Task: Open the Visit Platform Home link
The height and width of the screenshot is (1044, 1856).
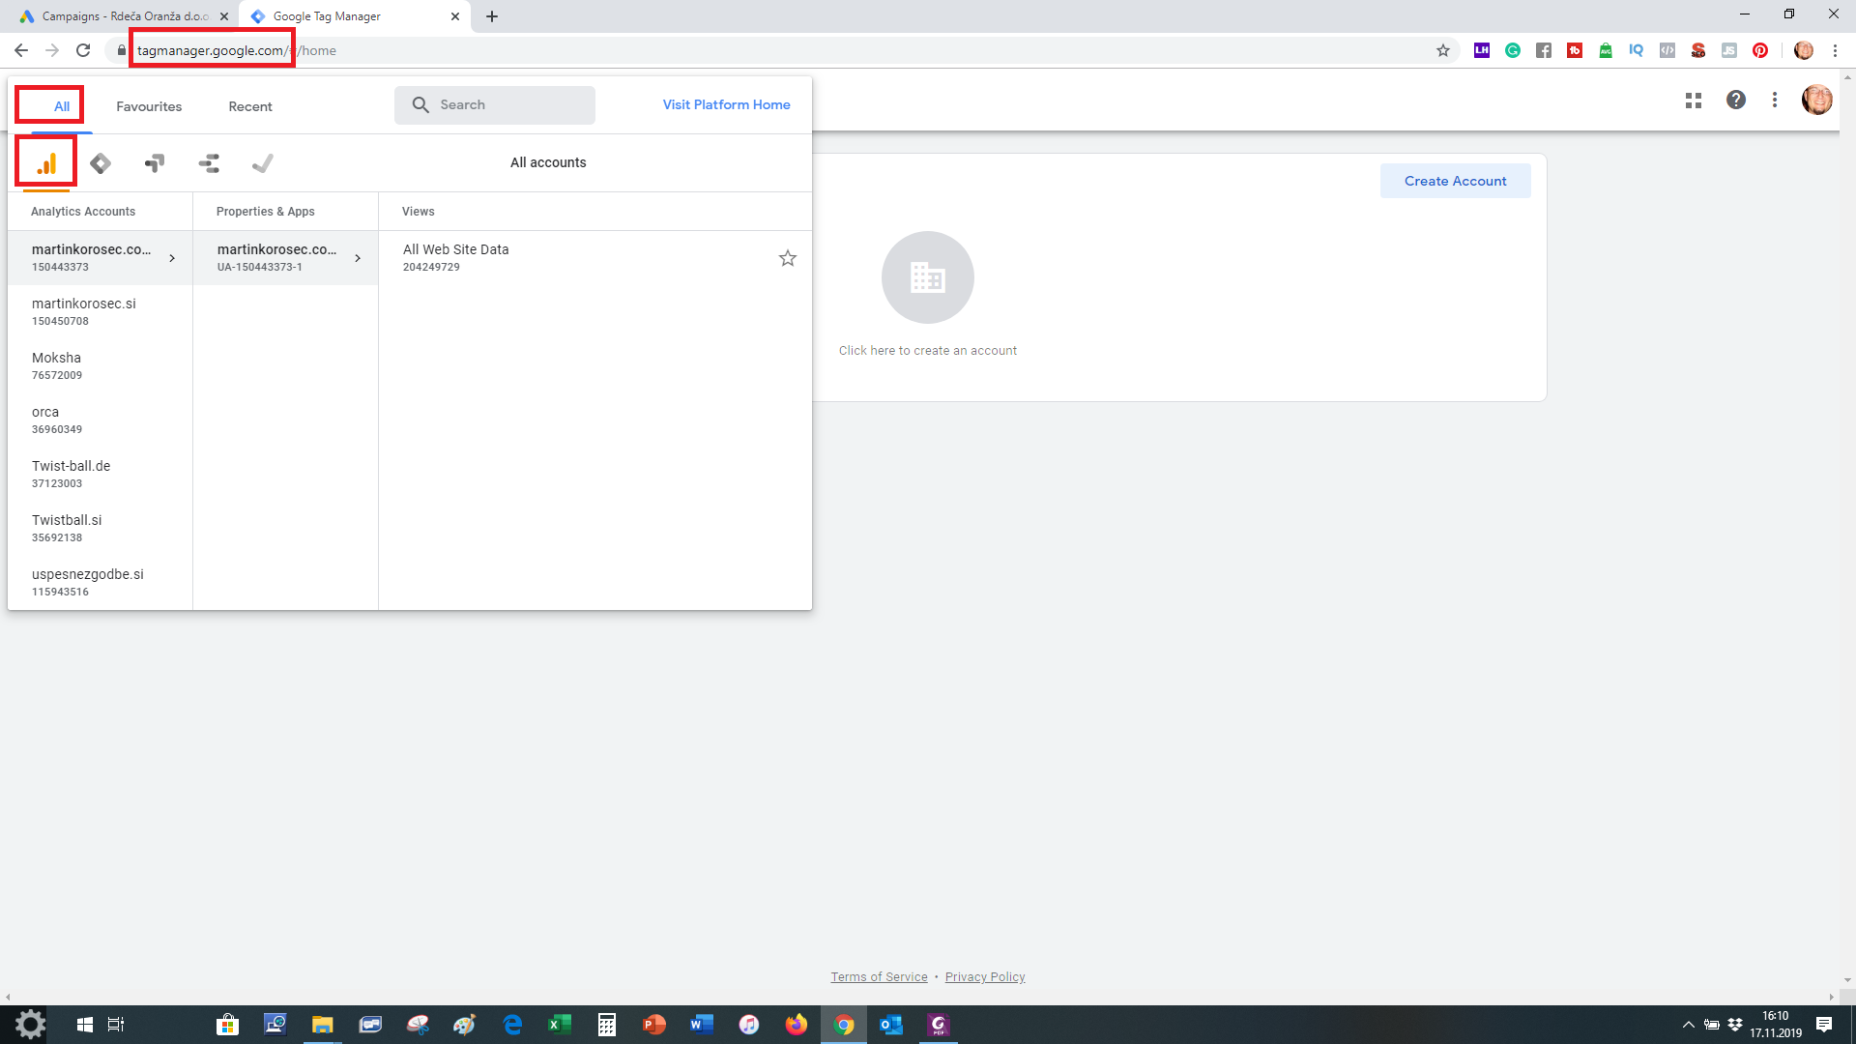Action: pos(726,104)
